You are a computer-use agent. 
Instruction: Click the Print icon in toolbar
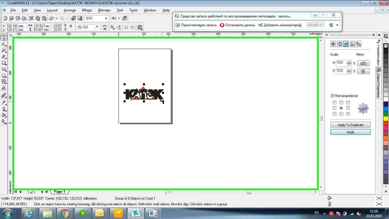[24, 18]
